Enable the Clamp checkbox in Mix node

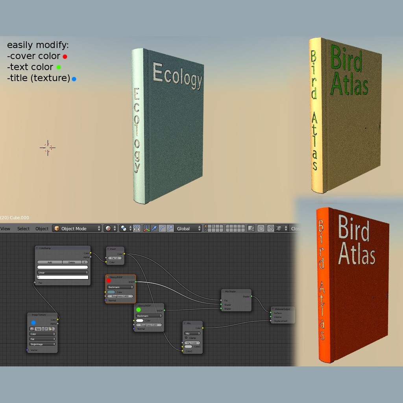[x=186, y=338]
